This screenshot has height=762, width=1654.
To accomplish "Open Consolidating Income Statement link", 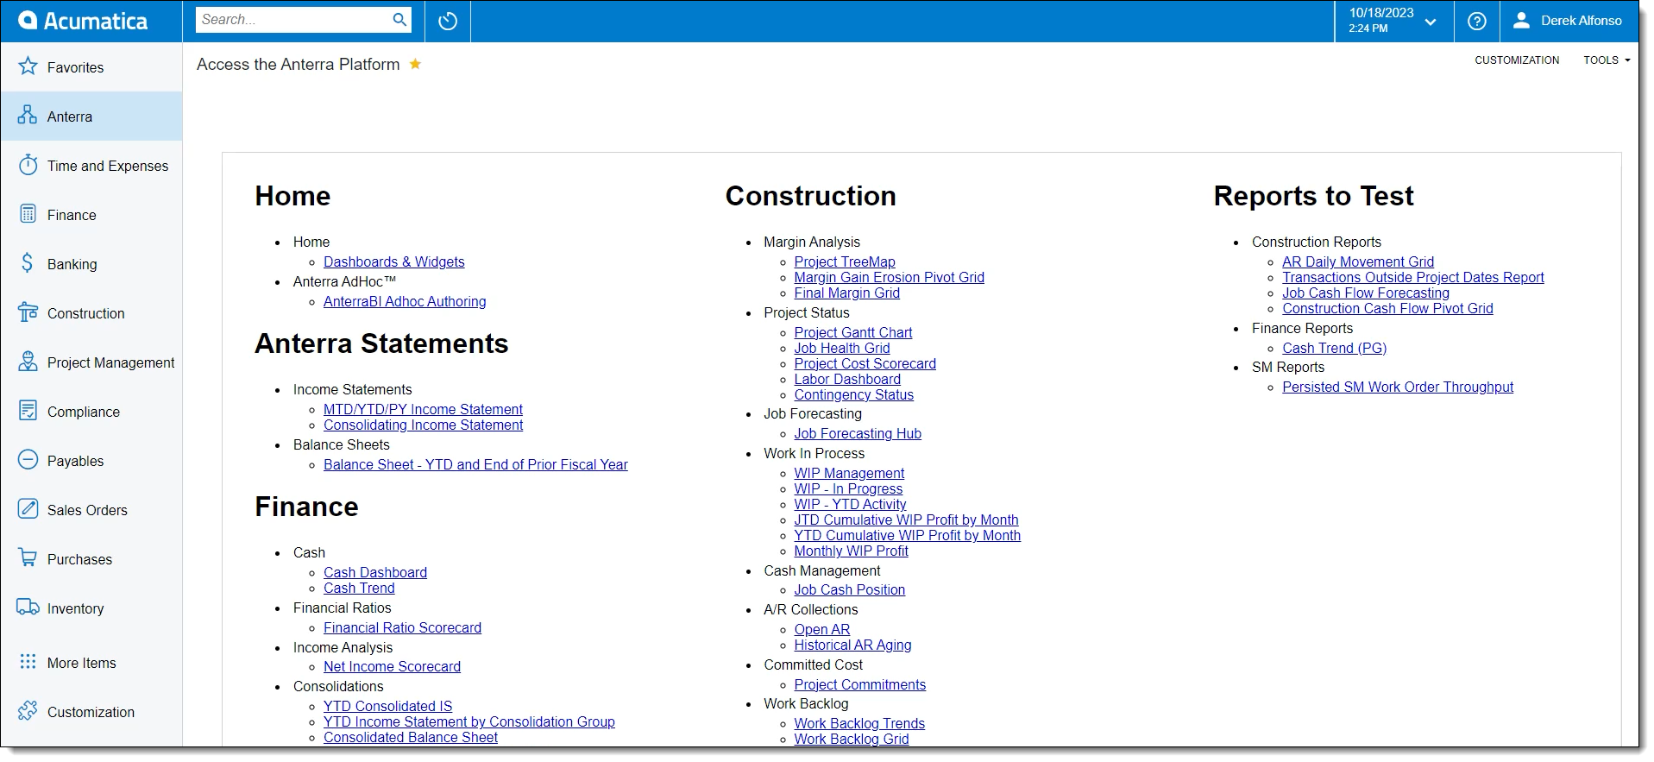I will (423, 425).
